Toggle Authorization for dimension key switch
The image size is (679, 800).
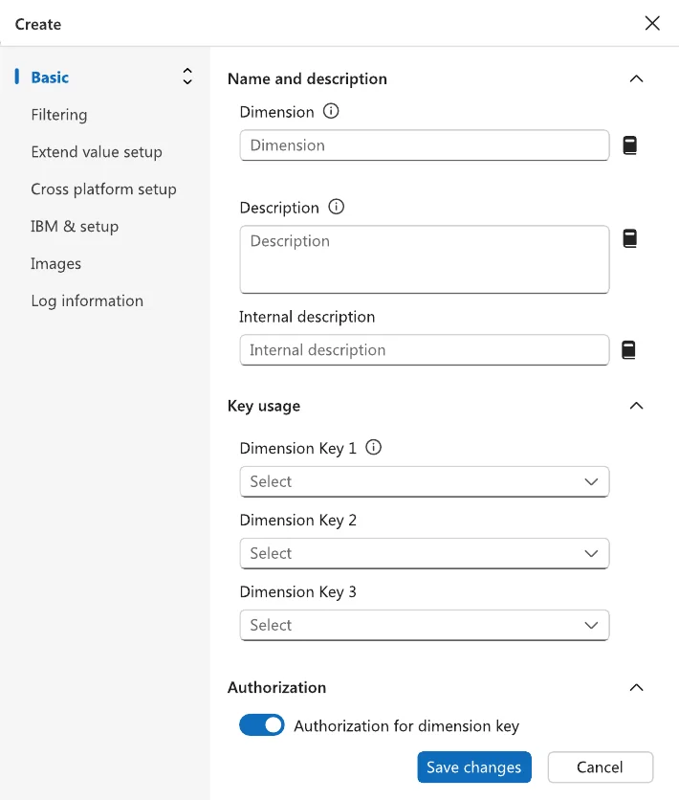pos(262,725)
